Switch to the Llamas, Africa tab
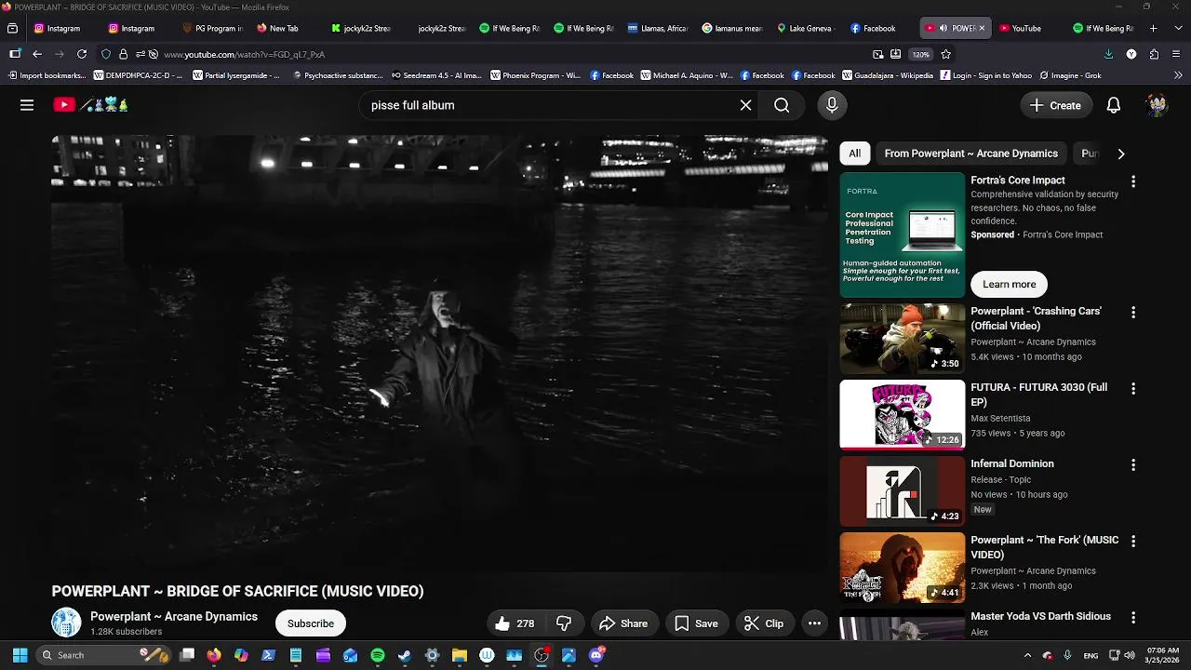Screen dimensions: 1191x670 tap(658, 28)
